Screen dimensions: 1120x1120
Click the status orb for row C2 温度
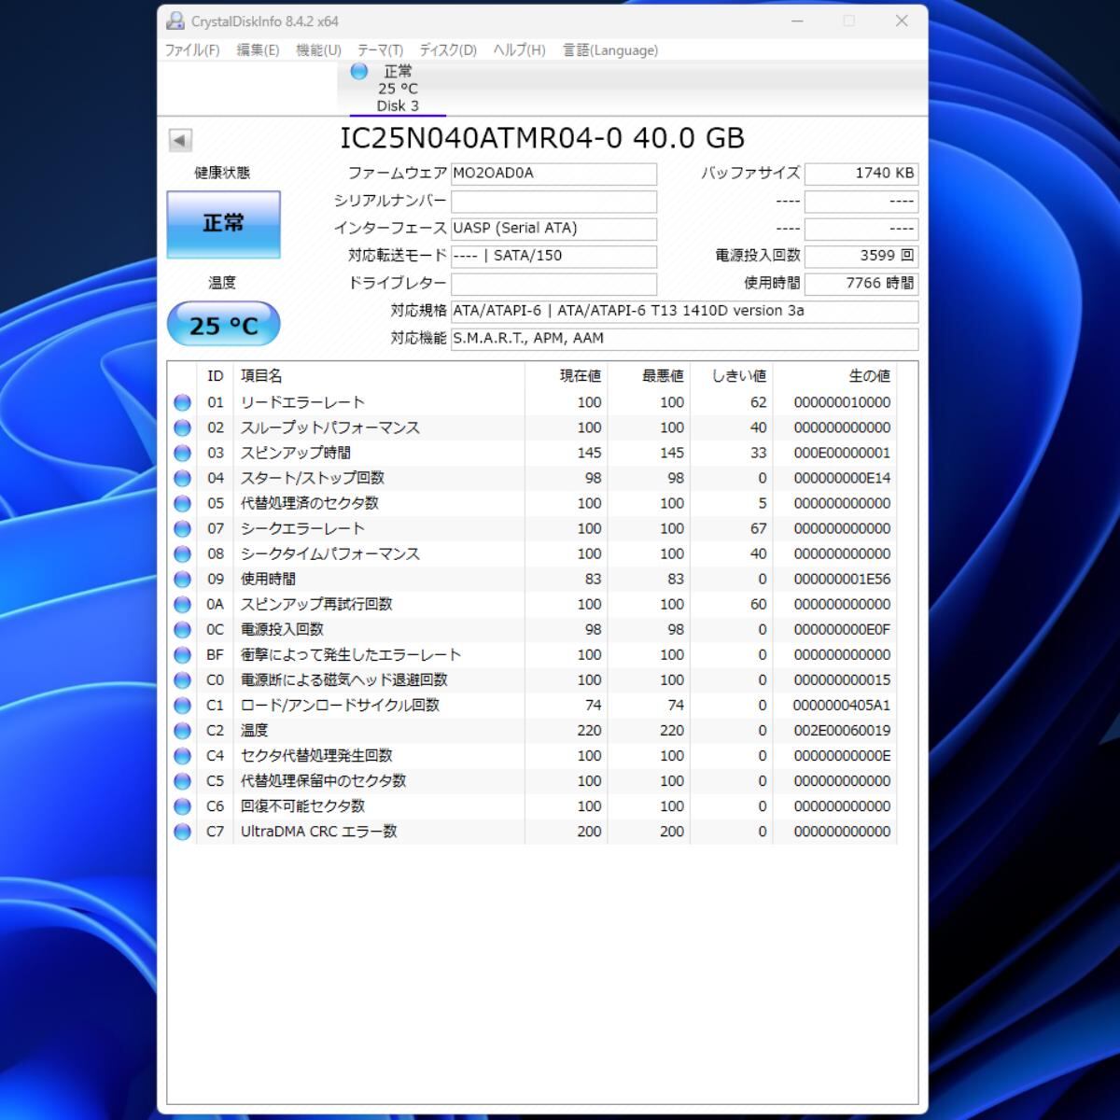coord(183,731)
